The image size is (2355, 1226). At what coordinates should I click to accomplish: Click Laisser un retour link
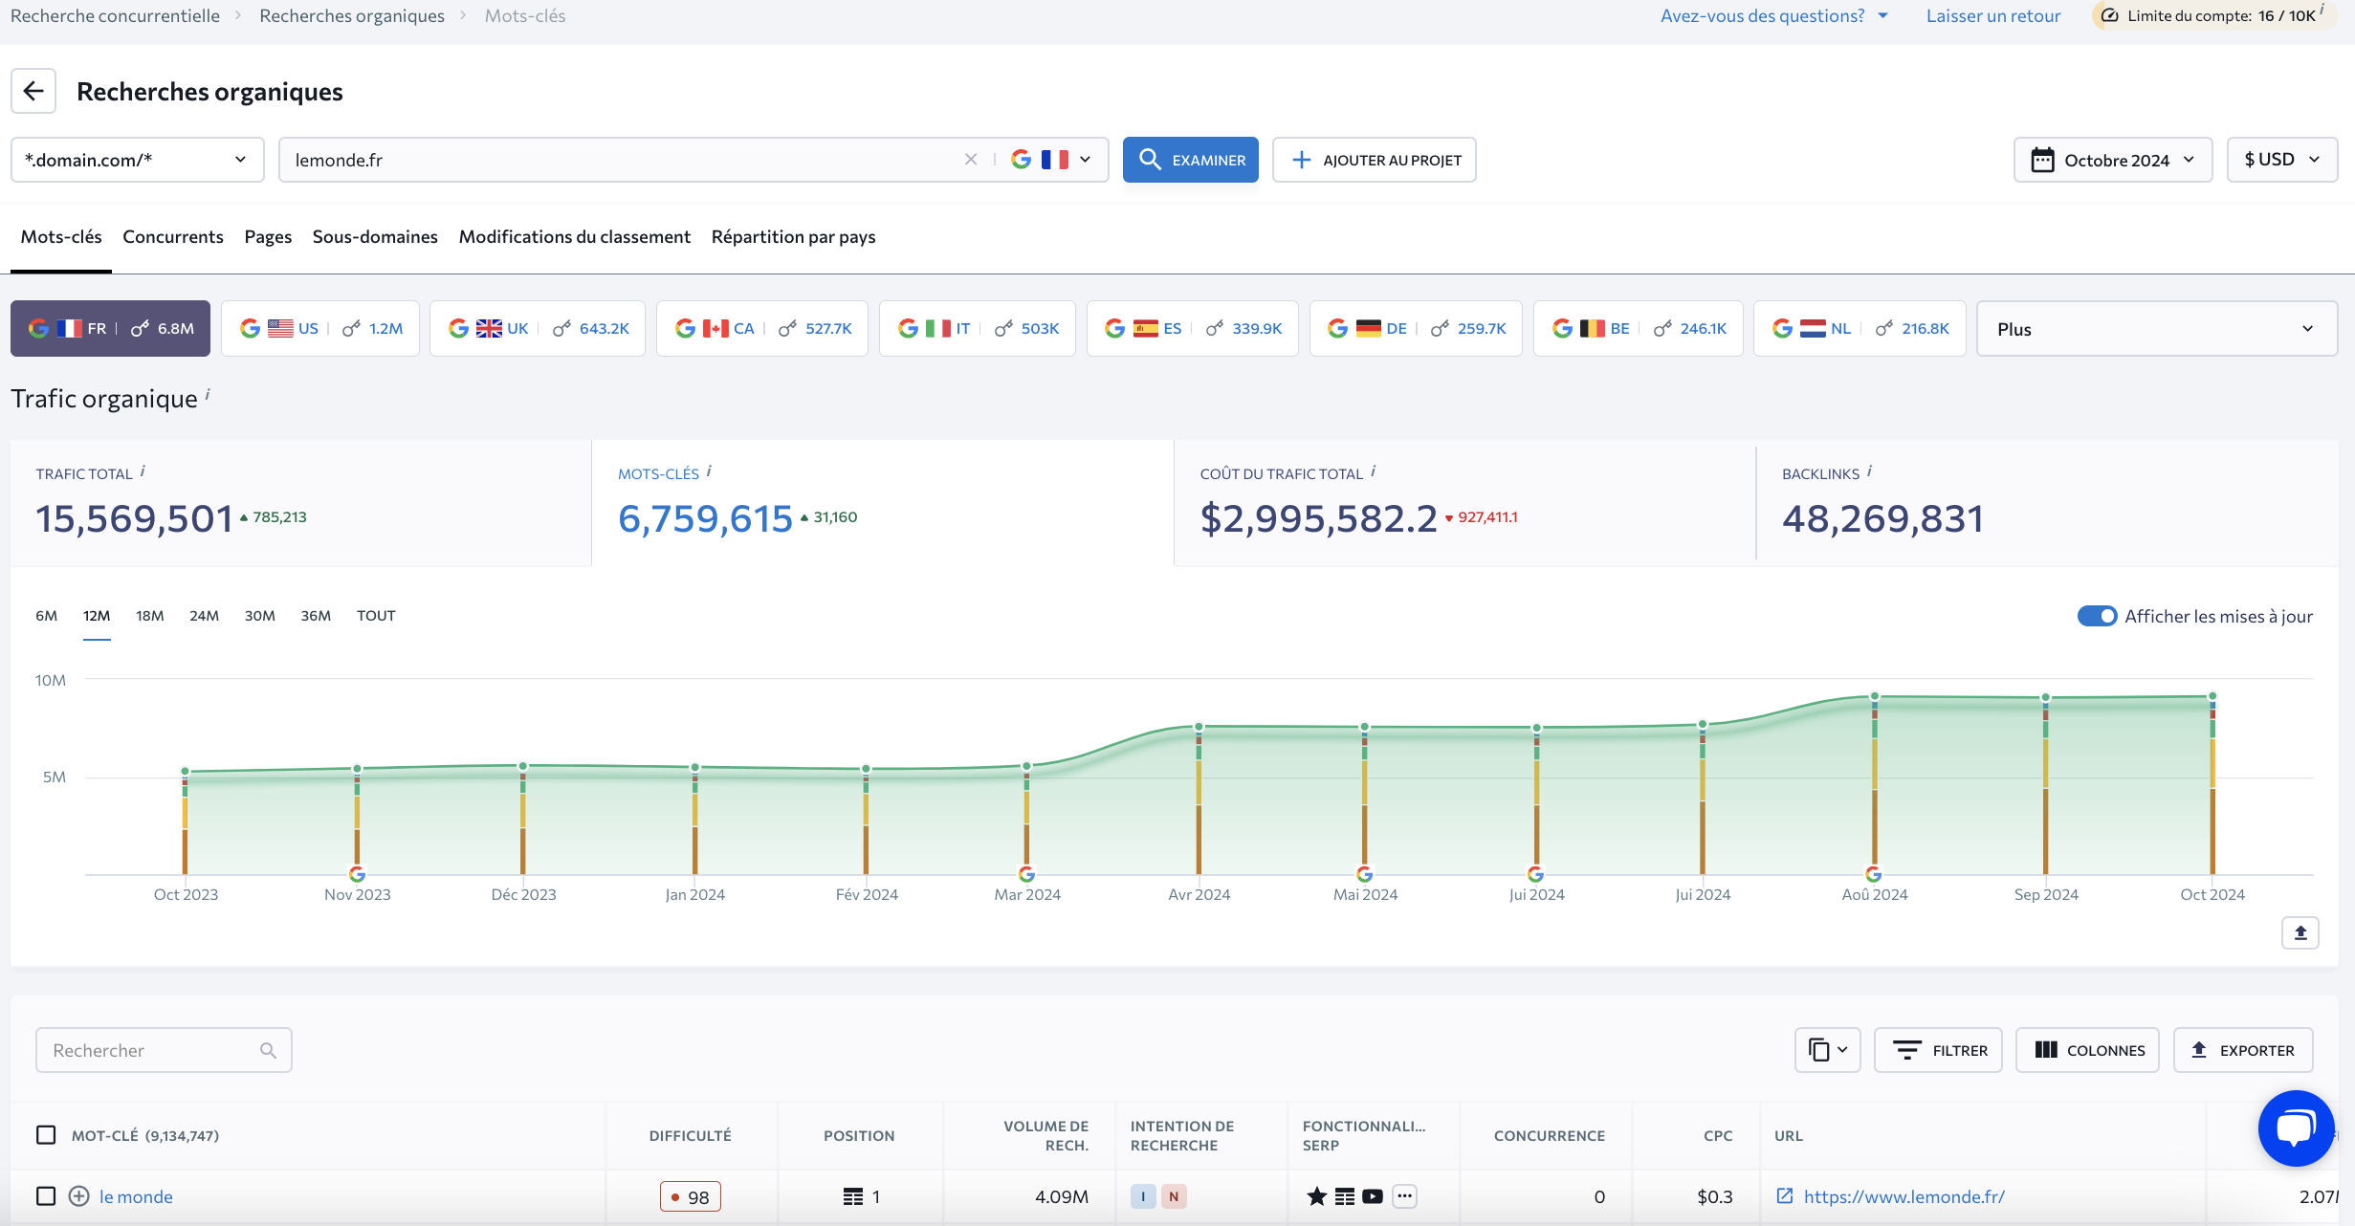[x=1992, y=15]
